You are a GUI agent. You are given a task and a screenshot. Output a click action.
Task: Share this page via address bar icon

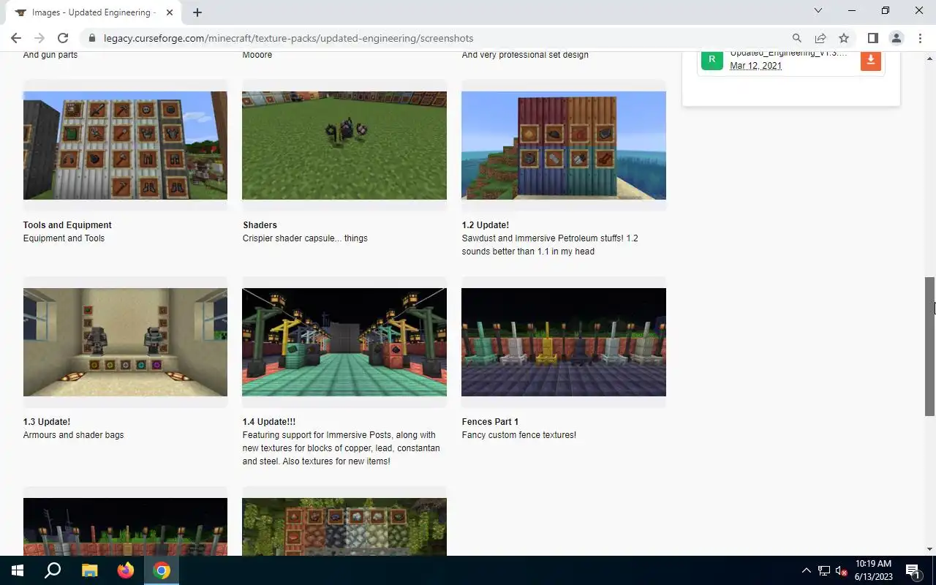[820, 38]
